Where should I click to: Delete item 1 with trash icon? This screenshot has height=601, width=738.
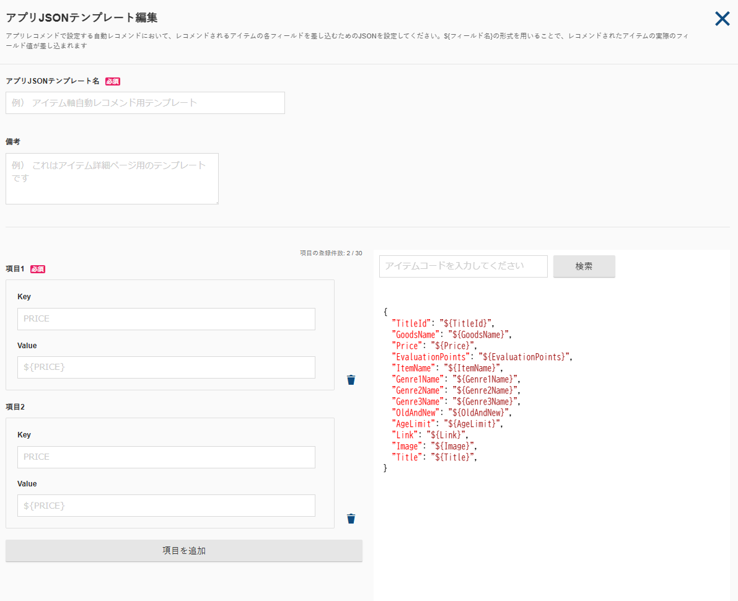pyautogui.click(x=351, y=380)
